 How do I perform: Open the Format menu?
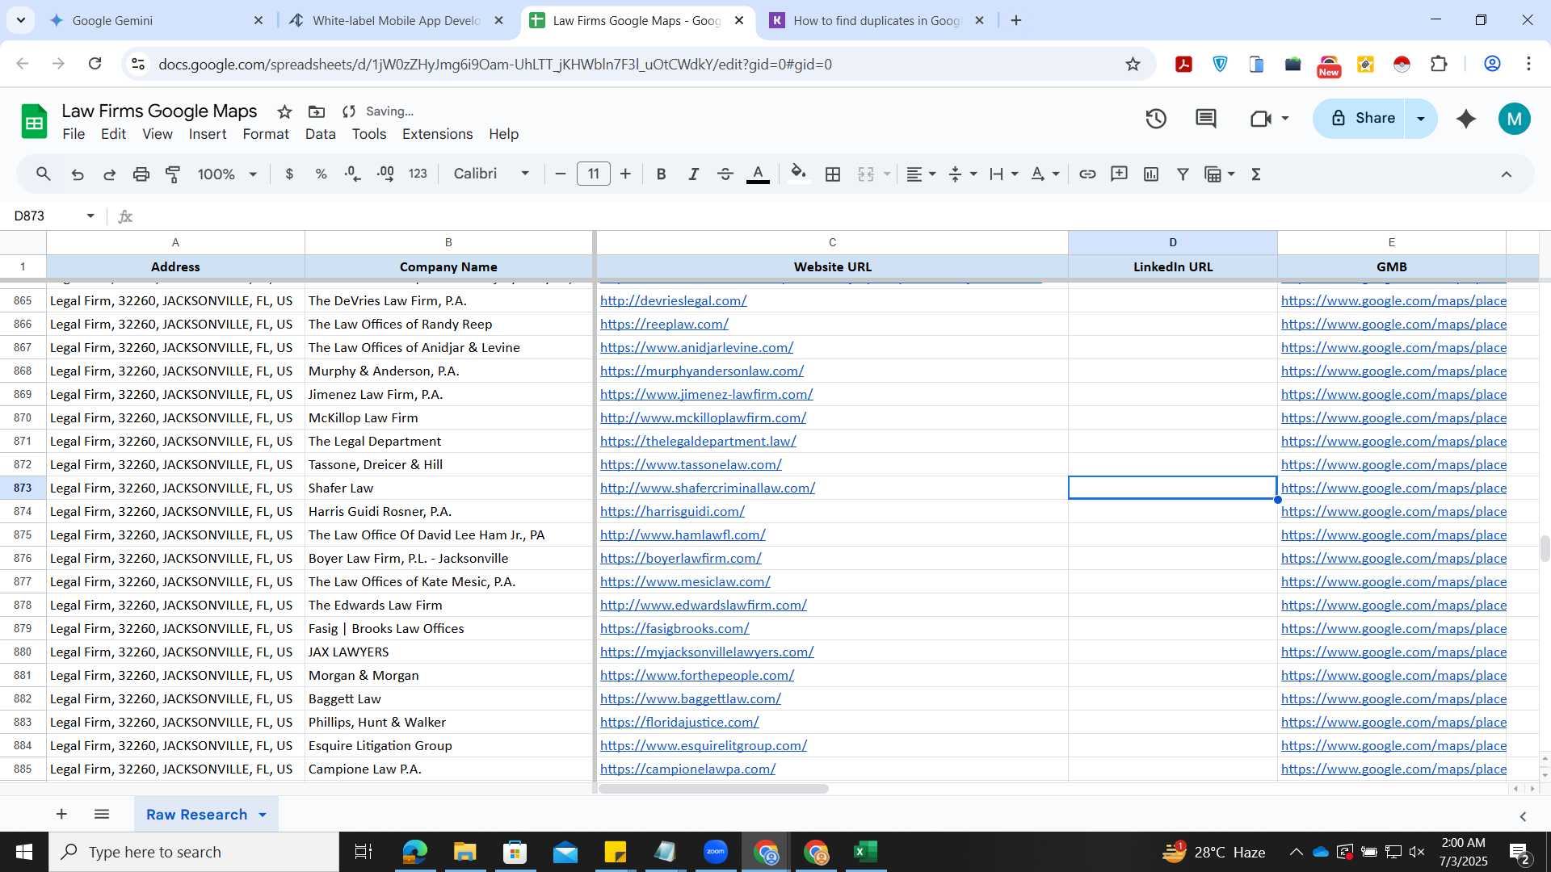click(x=266, y=134)
